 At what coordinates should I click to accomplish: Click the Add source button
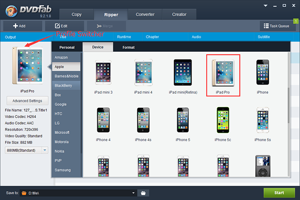pyautogui.click(x=23, y=26)
